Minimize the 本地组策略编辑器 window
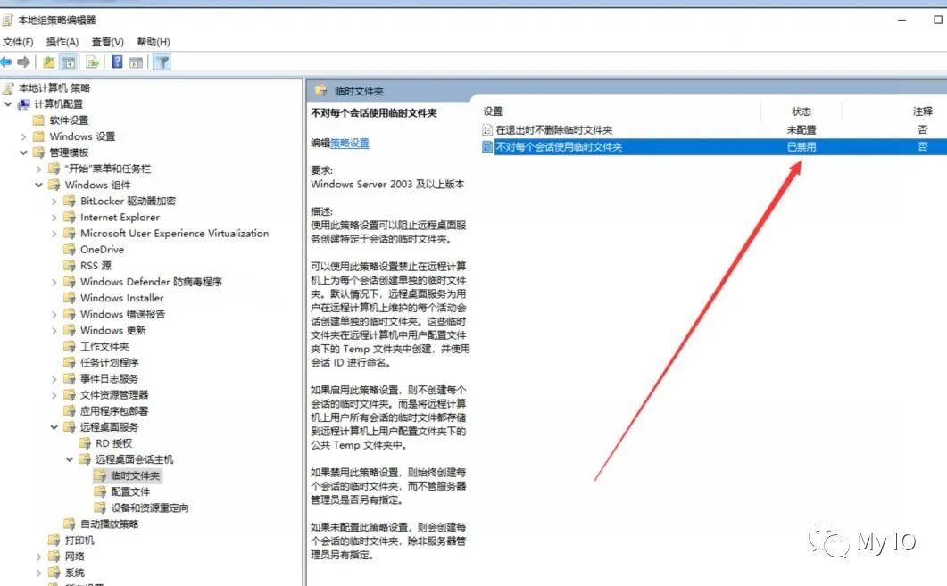 pos(901,20)
